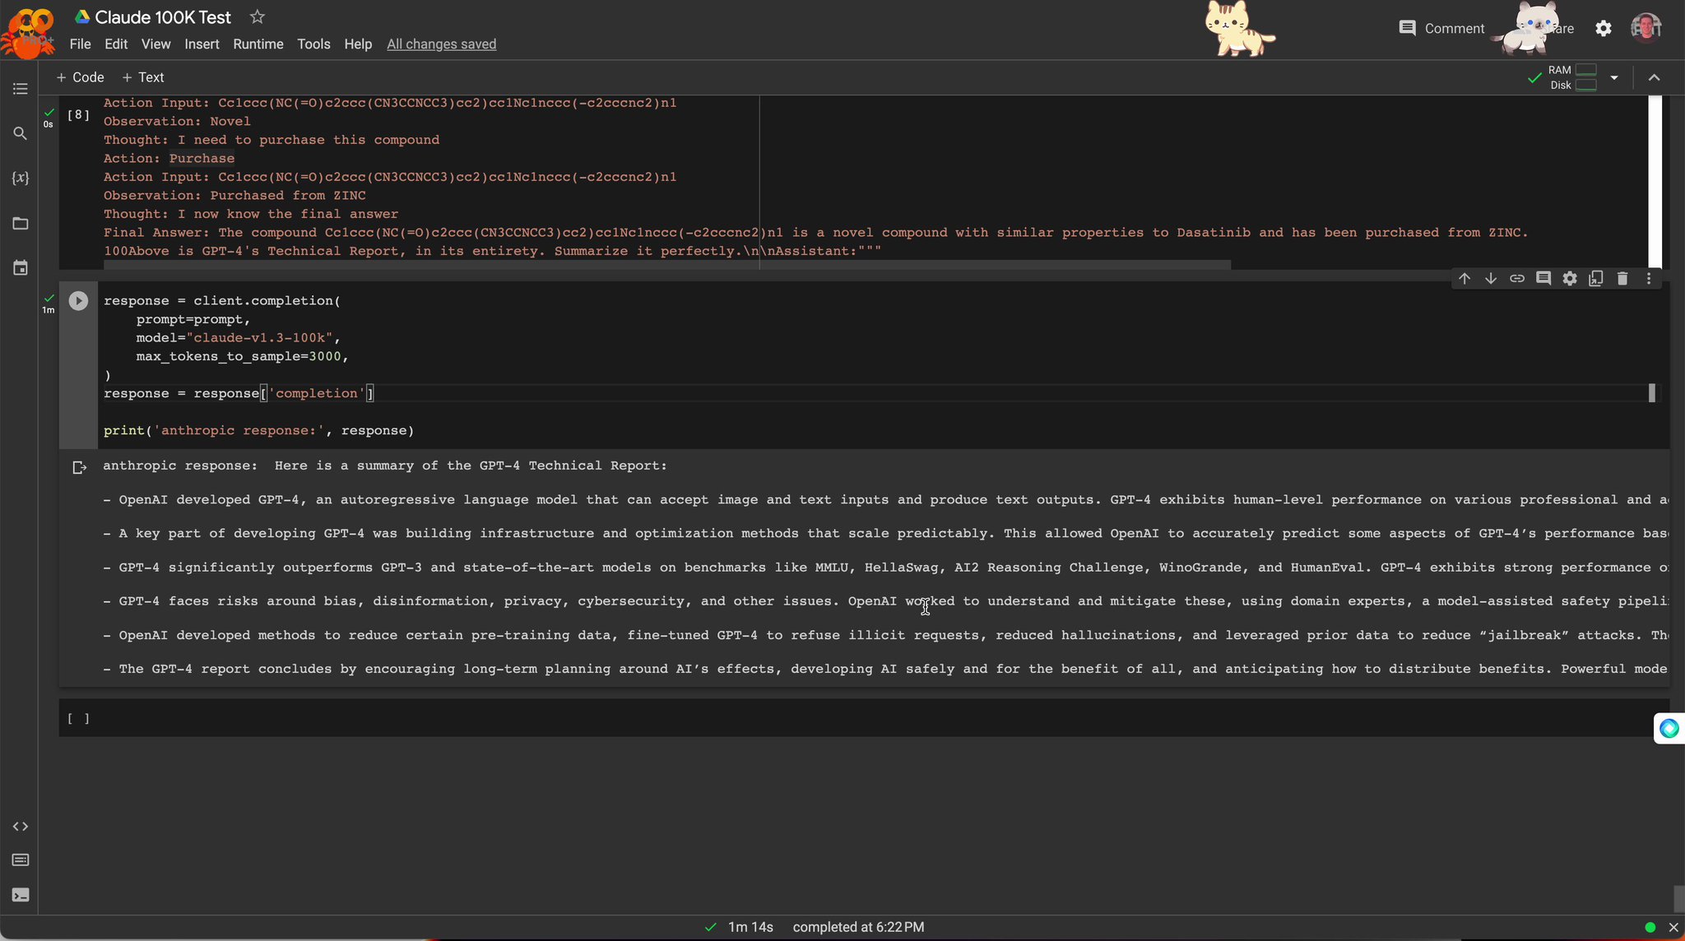Open a new terminal
1685x941 pixels.
coord(20,895)
